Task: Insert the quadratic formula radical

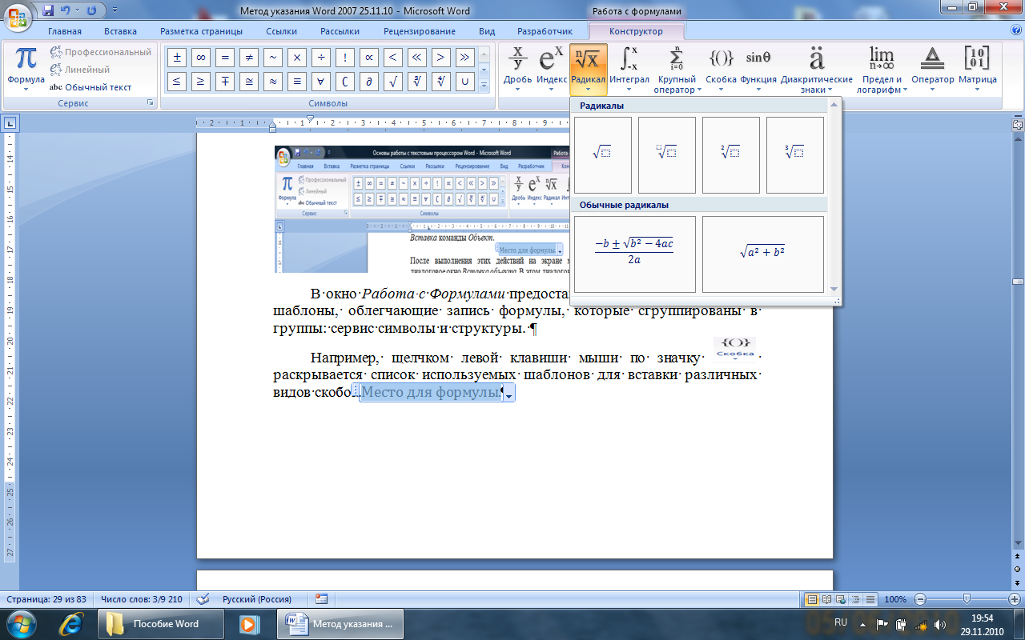Action: pyautogui.click(x=635, y=254)
